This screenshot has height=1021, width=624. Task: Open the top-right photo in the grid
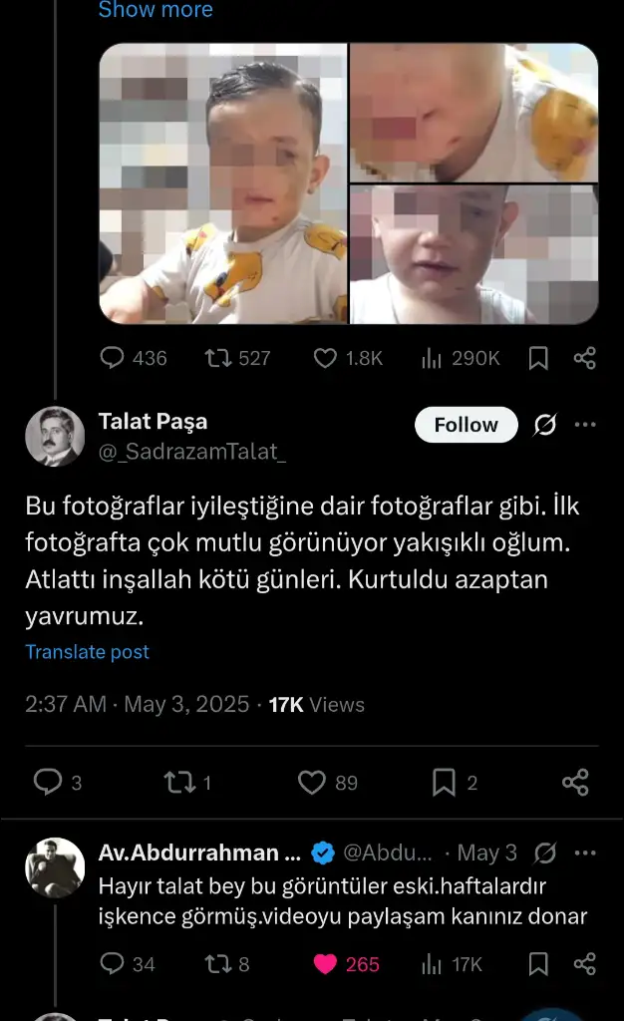tap(473, 113)
